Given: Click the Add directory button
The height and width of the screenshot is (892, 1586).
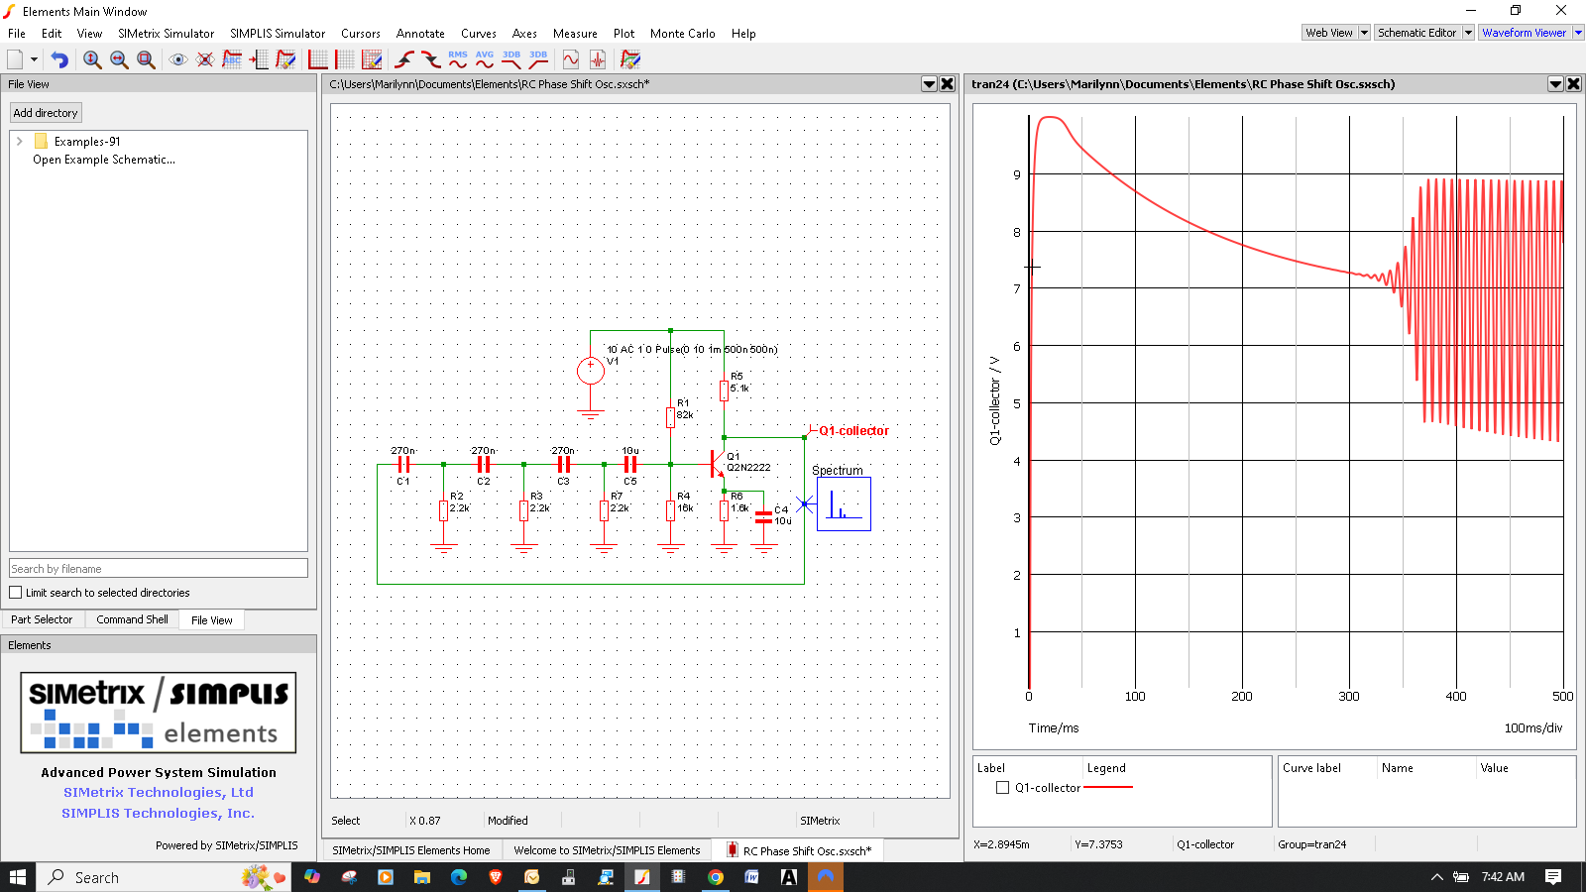Looking at the screenshot, I should (x=46, y=113).
